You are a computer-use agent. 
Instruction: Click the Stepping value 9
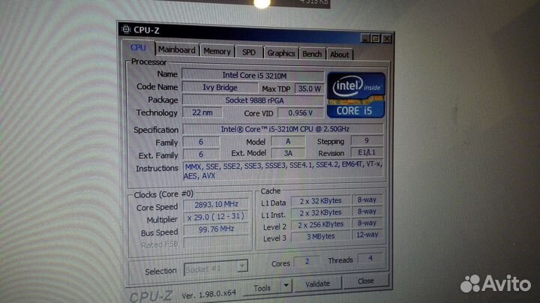click(367, 140)
